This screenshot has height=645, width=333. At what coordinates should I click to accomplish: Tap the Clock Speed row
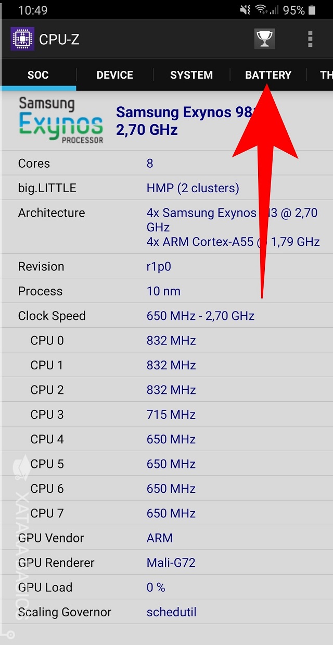pyautogui.click(x=166, y=316)
